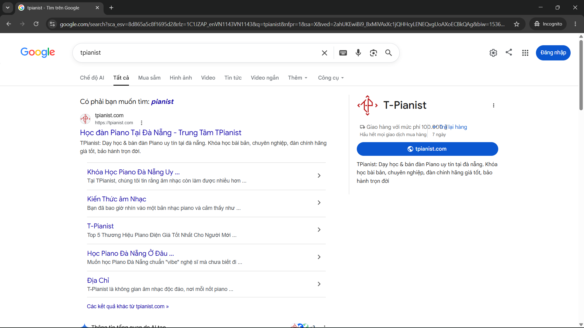584x328 pixels.
Task: Close the tpianist Google tab
Action: coord(97,8)
